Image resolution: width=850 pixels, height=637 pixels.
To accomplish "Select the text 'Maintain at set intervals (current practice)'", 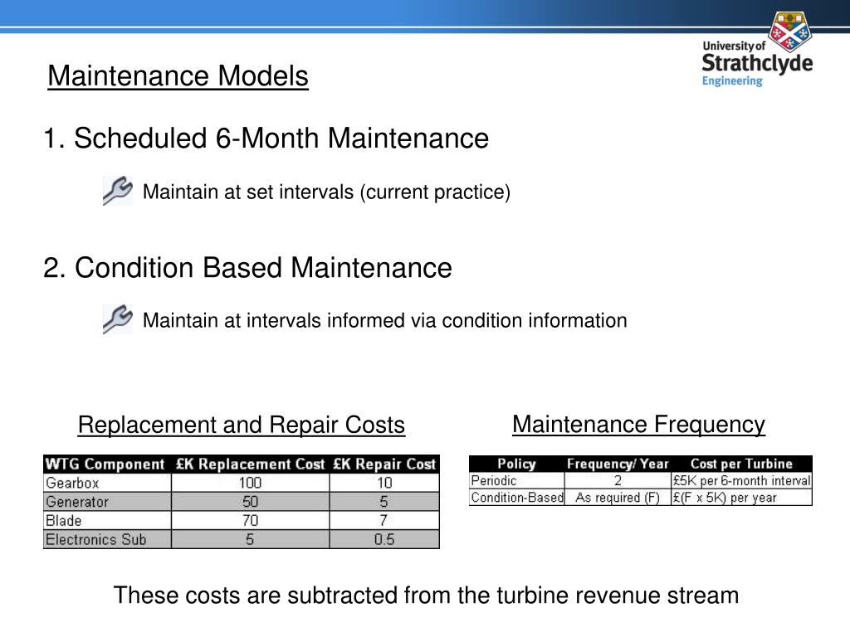I will (326, 192).
